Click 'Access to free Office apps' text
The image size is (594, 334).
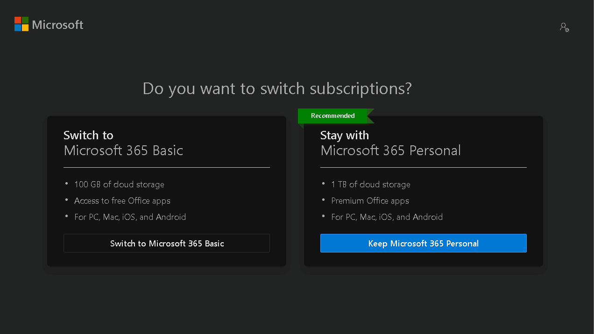(122, 201)
